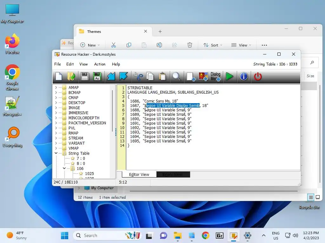Add new script resource with the page-plus icon

pyautogui.click(x=191, y=77)
